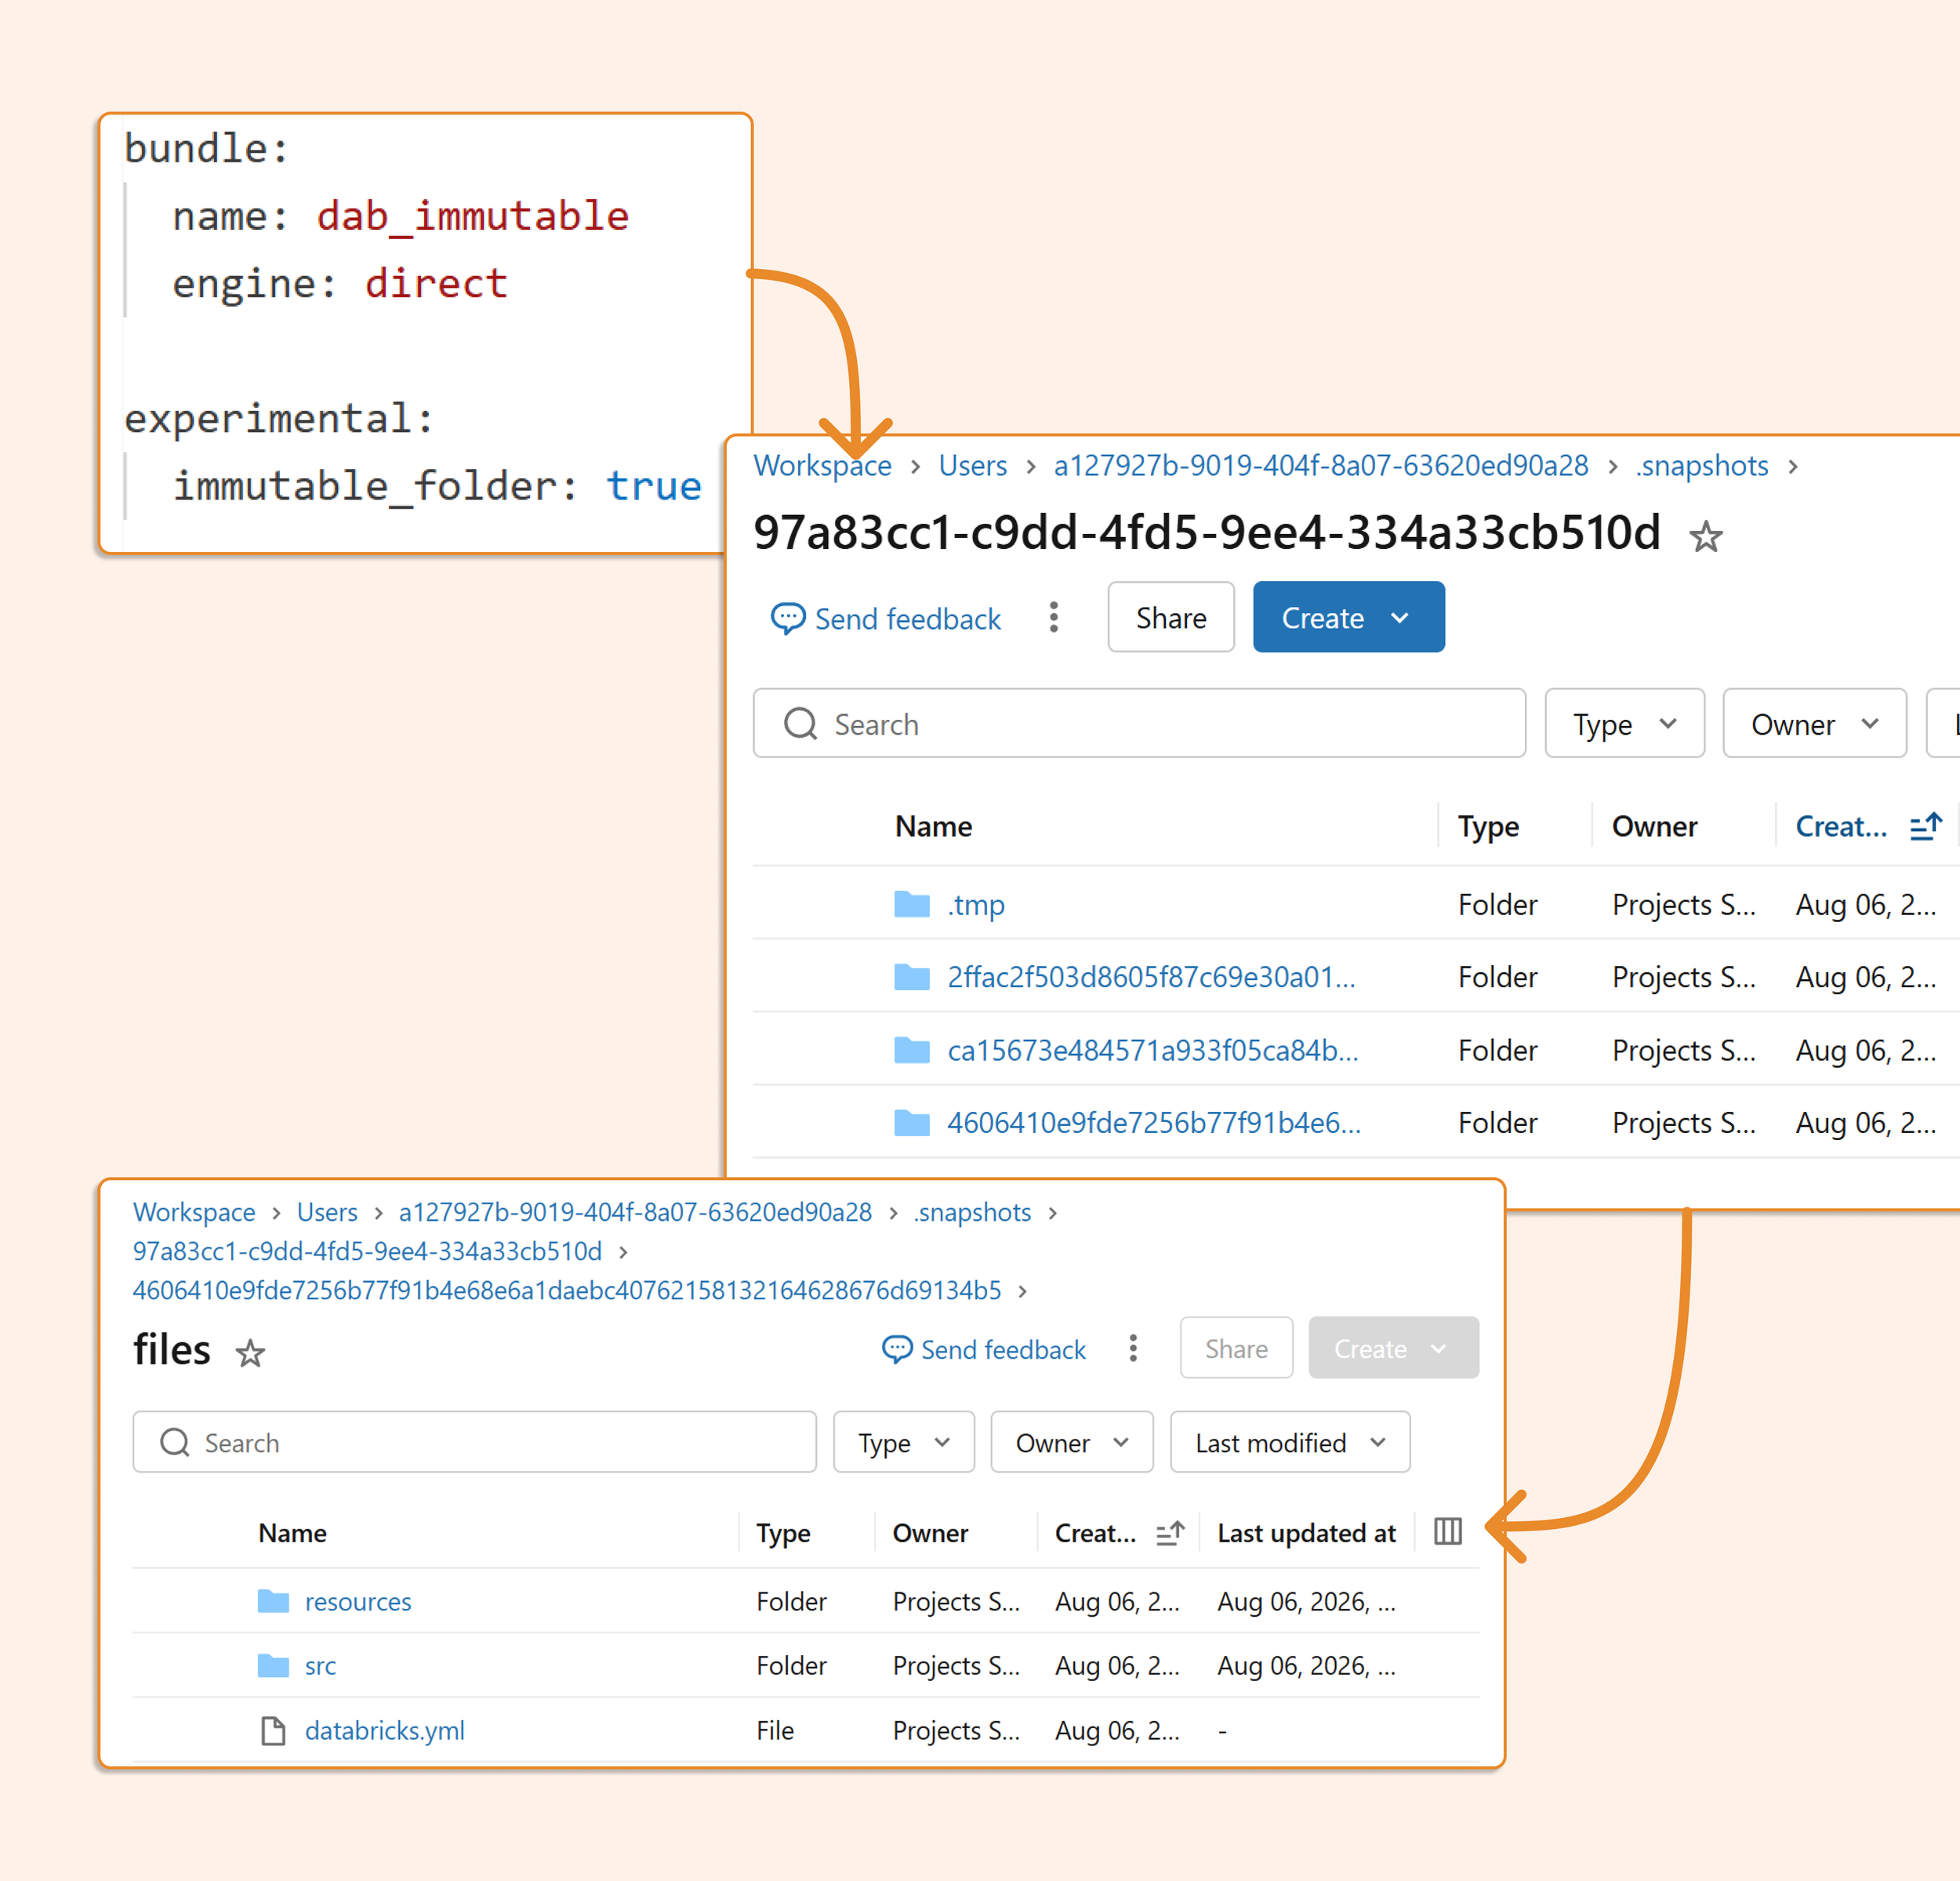Open the src folder link
1960x1881 pixels.
pyautogui.click(x=320, y=1665)
